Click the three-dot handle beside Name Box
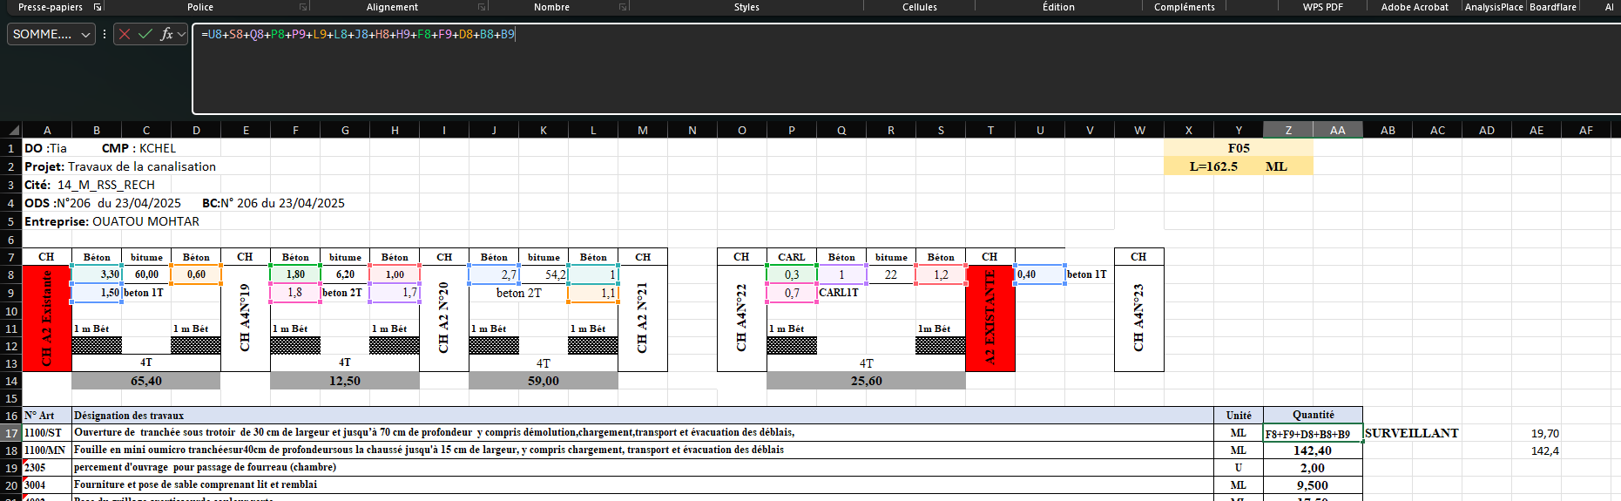1621x501 pixels. (x=105, y=35)
